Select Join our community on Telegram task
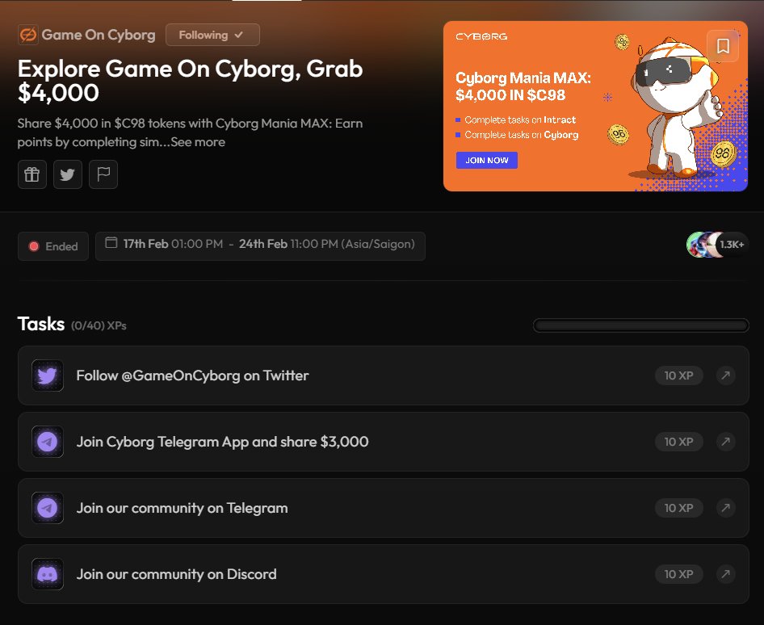764x625 pixels. [x=383, y=508]
